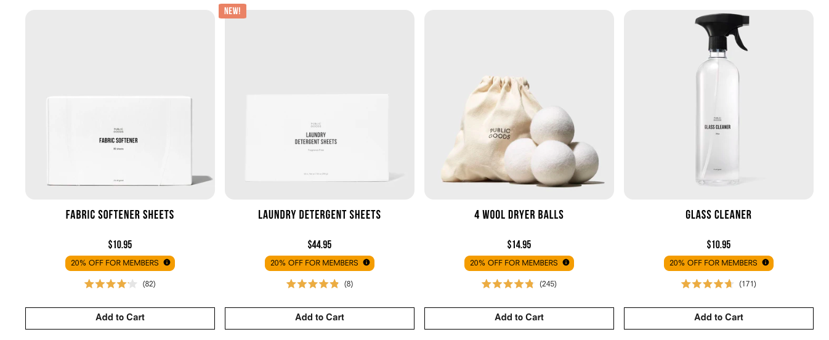
Task: Click info icon on Glass Cleaner member discount
Action: [766, 262]
